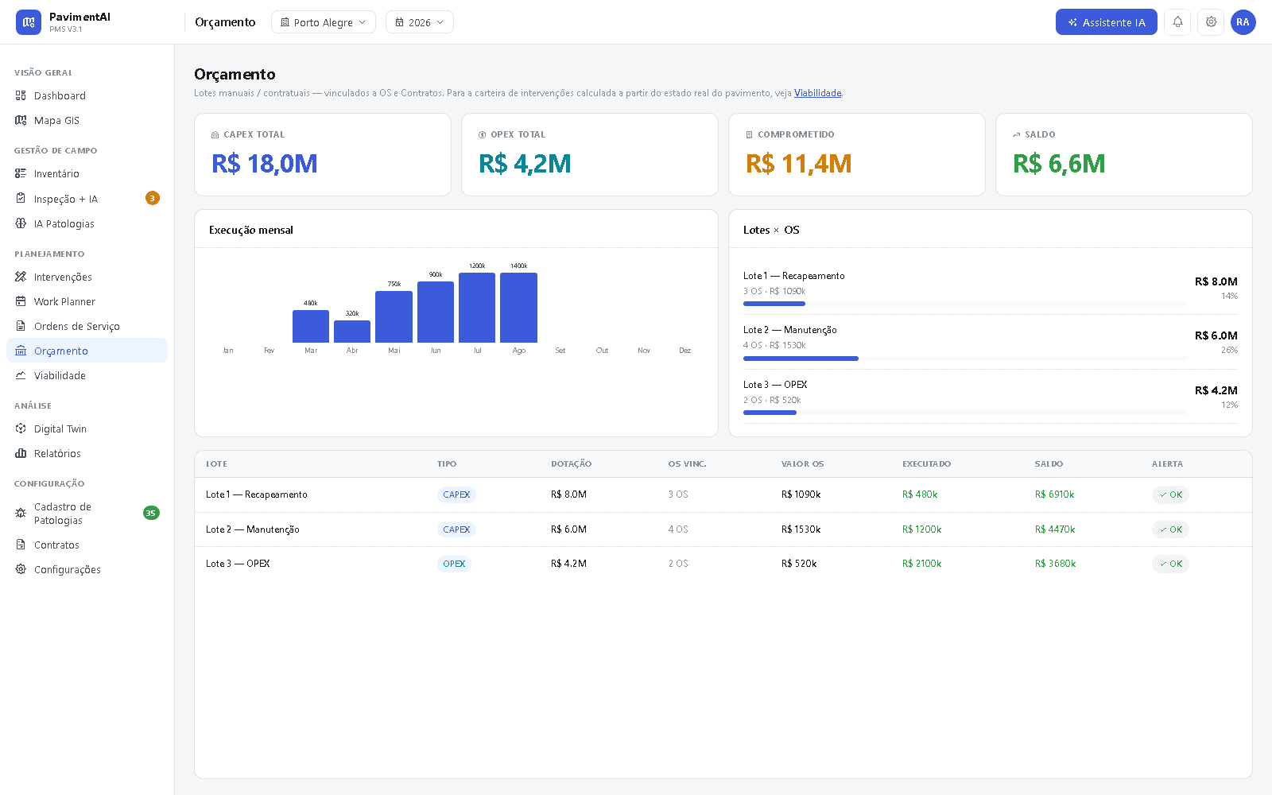Click OK alert badge for Lote 2
Image resolution: width=1272 pixels, height=795 pixels.
[x=1170, y=529]
